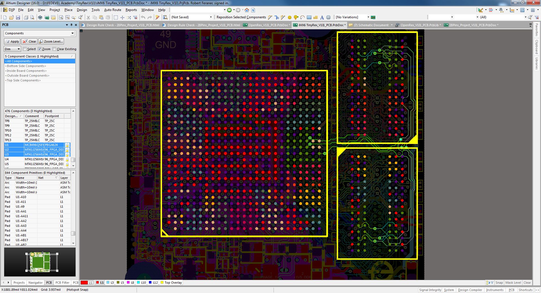Click Clear in the bottom status bar

click(x=527, y=283)
